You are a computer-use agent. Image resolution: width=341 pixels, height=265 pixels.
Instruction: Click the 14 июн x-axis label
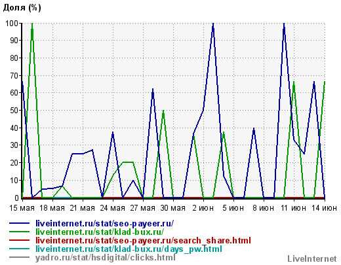[x=324, y=208]
